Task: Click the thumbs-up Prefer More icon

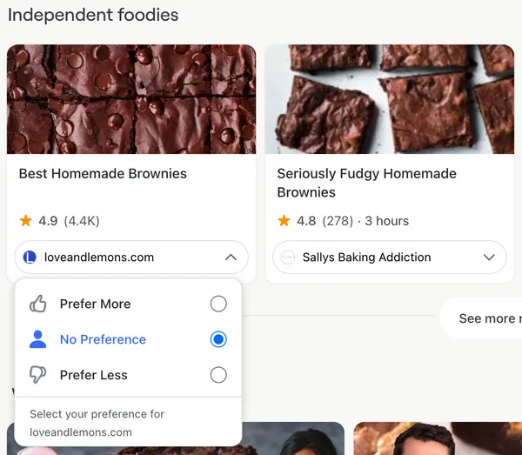Action: click(38, 304)
